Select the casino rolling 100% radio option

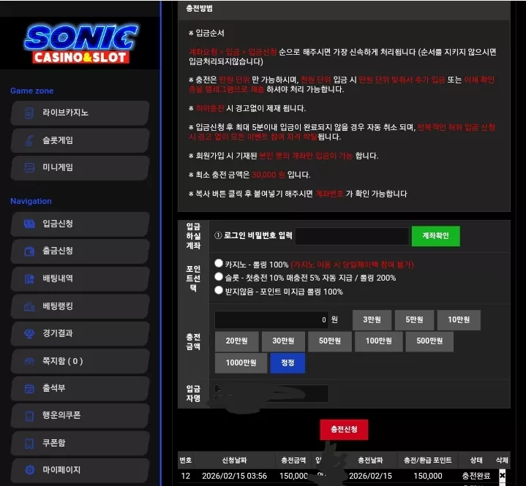[219, 263]
